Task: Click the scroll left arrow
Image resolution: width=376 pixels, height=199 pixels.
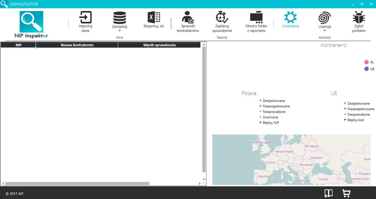Action: click(x=3, y=184)
